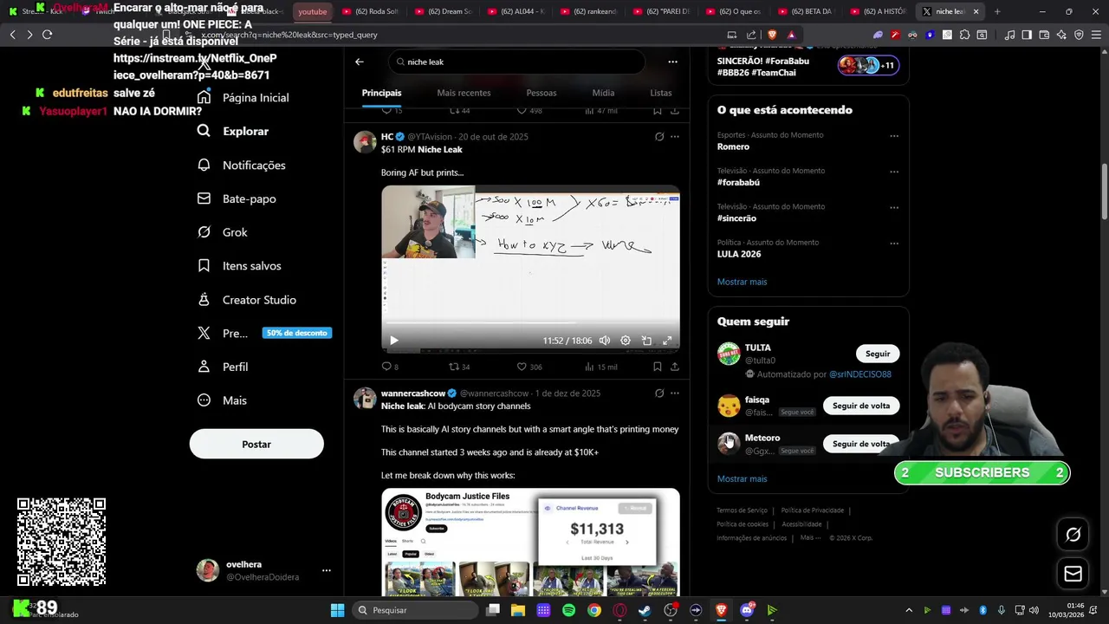
Task: Open Itens salvos bookmarks
Action: 239,266
